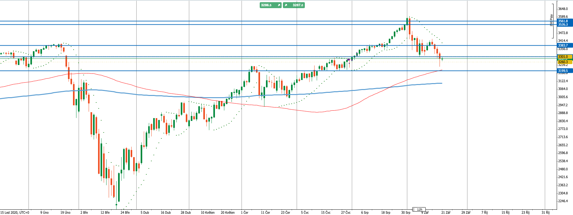
Task: Click the '5 Čvc' date label
Action: coord(305,212)
